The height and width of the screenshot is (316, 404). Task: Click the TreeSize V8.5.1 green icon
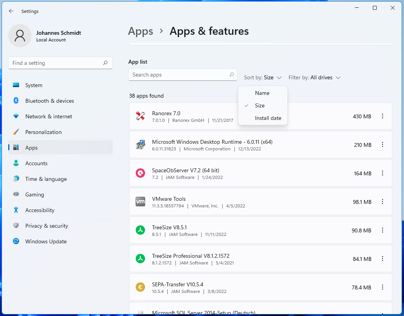tap(140, 230)
